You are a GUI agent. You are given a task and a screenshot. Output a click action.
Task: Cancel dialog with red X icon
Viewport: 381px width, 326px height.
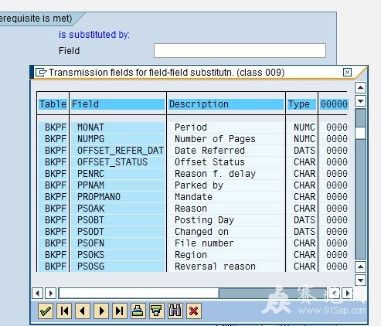pyautogui.click(x=194, y=311)
